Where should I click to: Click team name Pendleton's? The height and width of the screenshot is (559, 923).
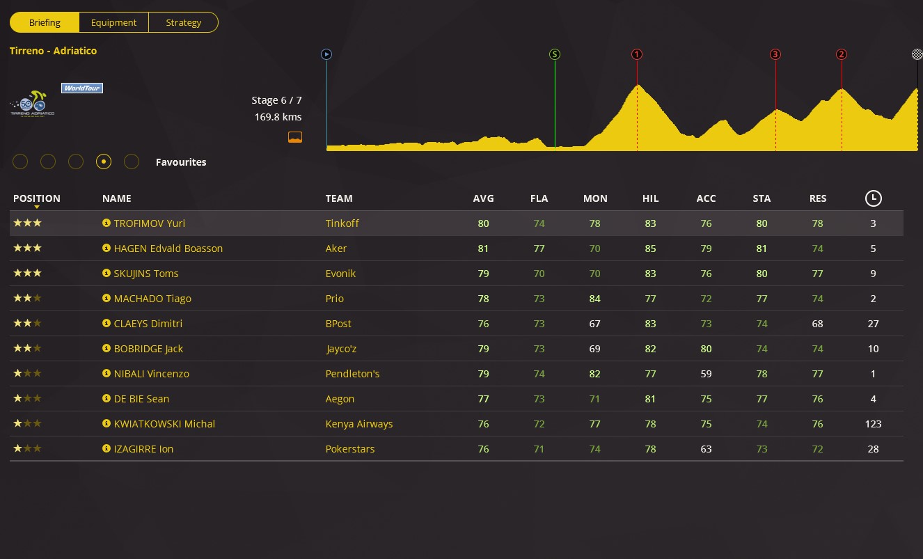click(x=353, y=374)
